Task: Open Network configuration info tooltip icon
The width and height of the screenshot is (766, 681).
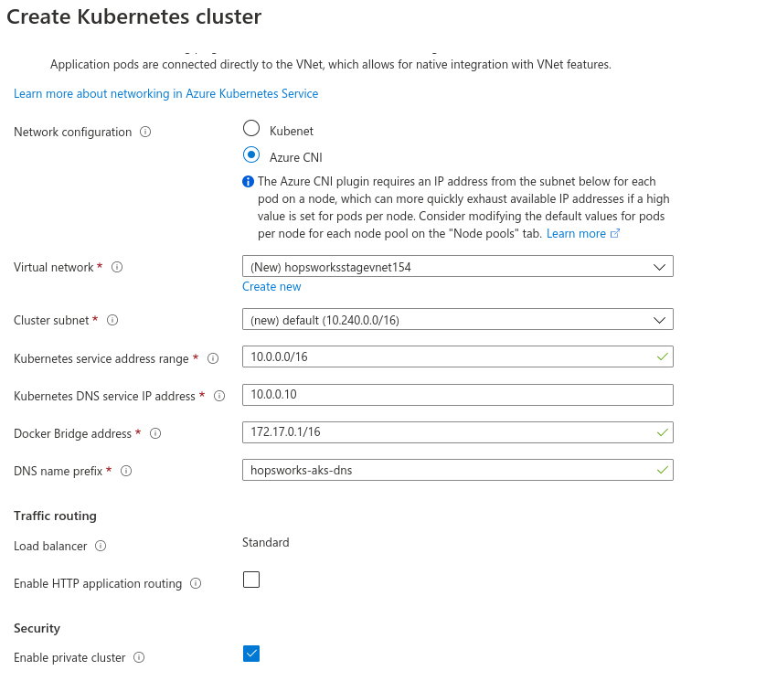Action: 145,132
